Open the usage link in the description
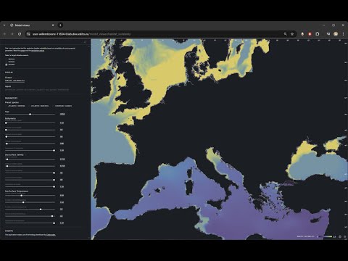The height and width of the screenshot is (261, 348). 22,51
